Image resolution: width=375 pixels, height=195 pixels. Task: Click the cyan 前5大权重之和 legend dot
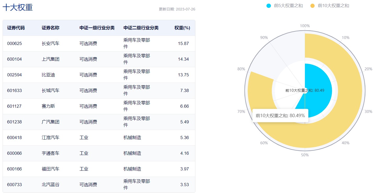pyautogui.click(x=269, y=6)
